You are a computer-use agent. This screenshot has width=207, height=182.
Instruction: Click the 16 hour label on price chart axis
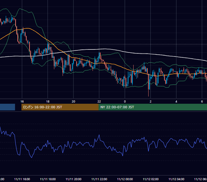22,102
